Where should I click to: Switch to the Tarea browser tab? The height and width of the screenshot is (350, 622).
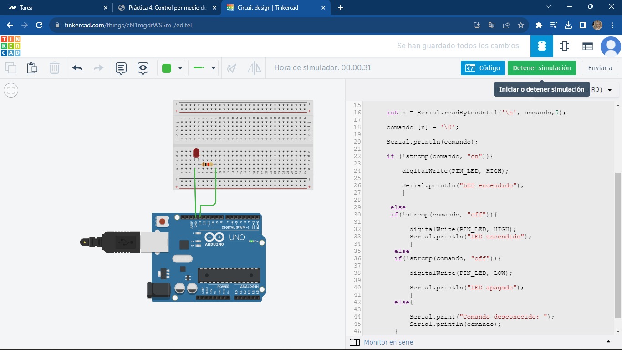pos(55,8)
